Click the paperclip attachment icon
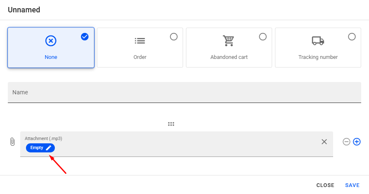 pyautogui.click(x=12, y=142)
